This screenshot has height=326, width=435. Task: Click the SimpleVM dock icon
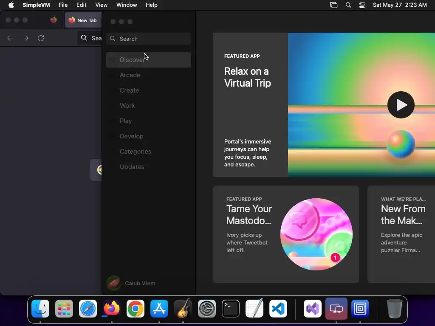click(336, 309)
